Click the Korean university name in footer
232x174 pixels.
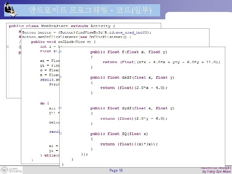[15, 170]
